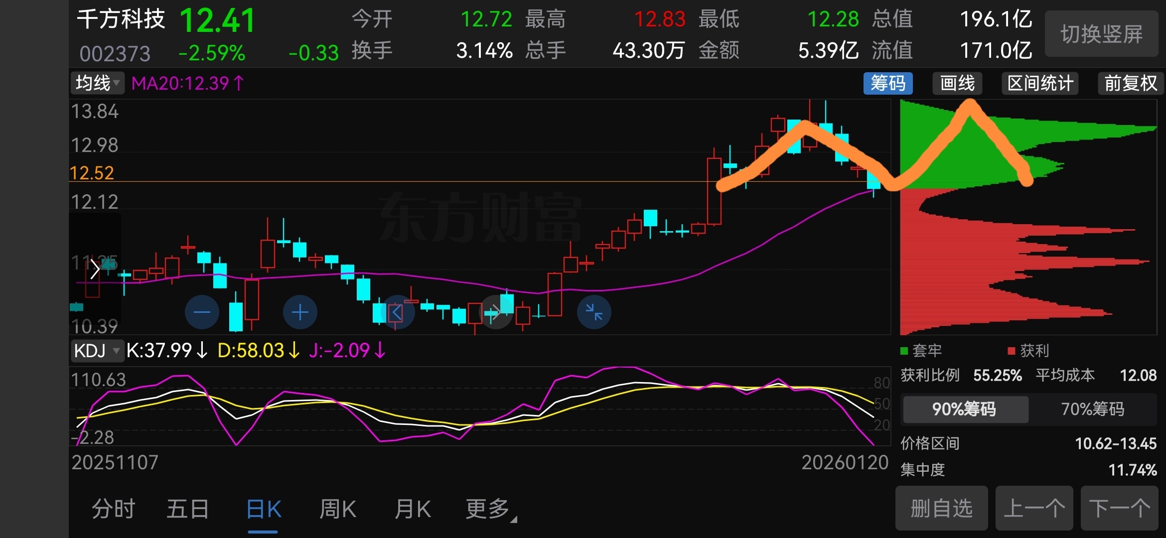Viewport: 1166px width, 538px height.
Task: Toggle the 筹码 chip distribution panel
Action: [x=887, y=83]
